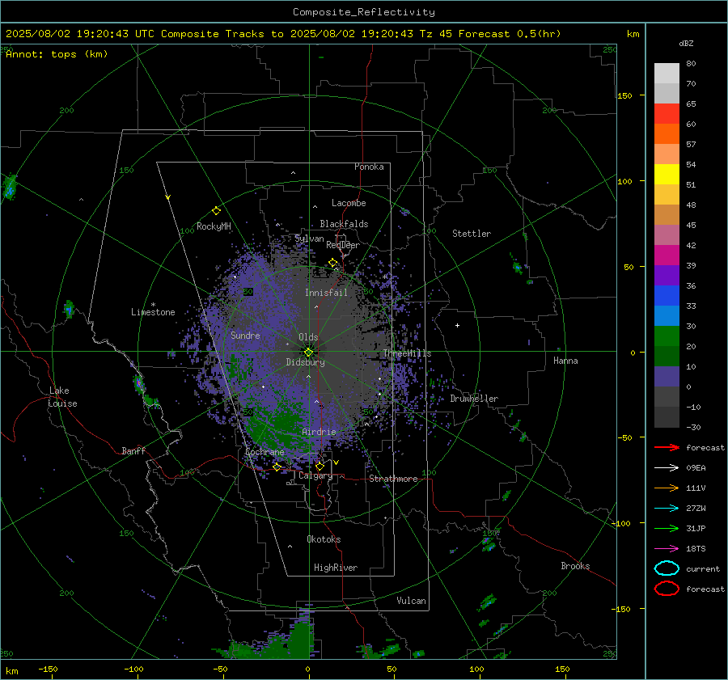Click the Brooks label
728x680 pixels.
[575, 566]
